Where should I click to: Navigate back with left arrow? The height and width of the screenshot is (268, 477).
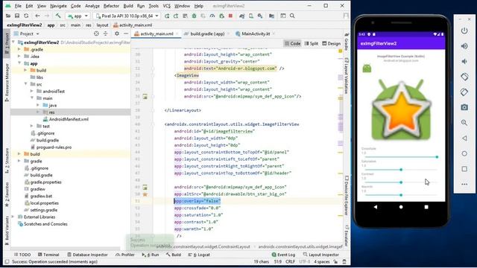coord(38,16)
